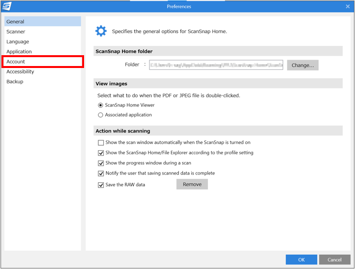Open the Backup preferences section

(15, 82)
